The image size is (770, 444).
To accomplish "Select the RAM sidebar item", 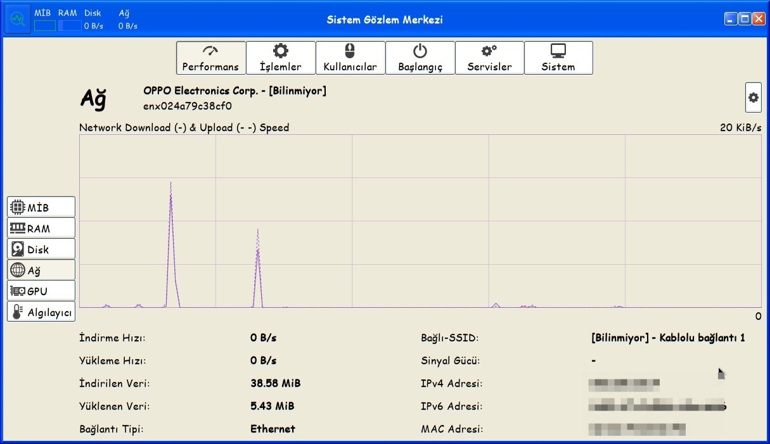I will pyautogui.click(x=41, y=228).
